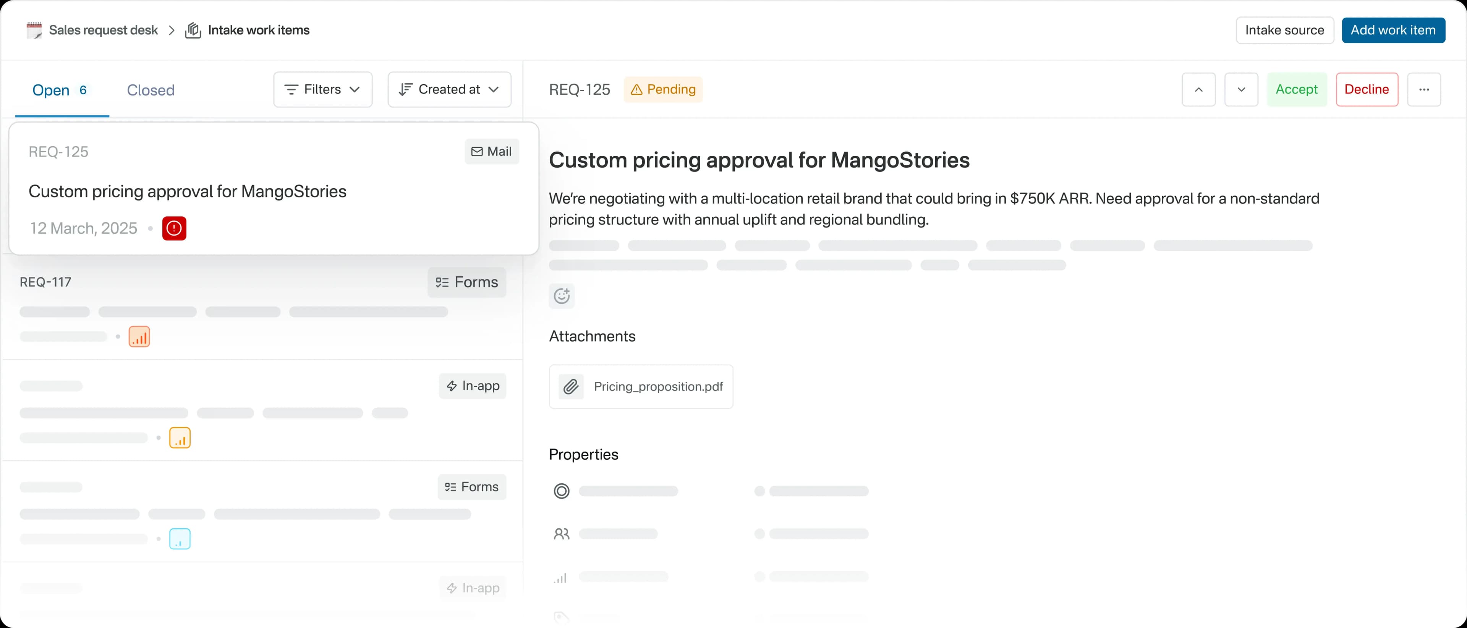Accept the REQ-125 intake request
1467x628 pixels.
pos(1296,89)
